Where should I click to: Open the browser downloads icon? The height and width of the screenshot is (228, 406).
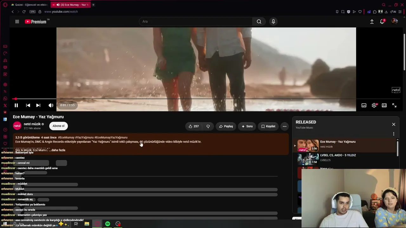tap(386, 12)
